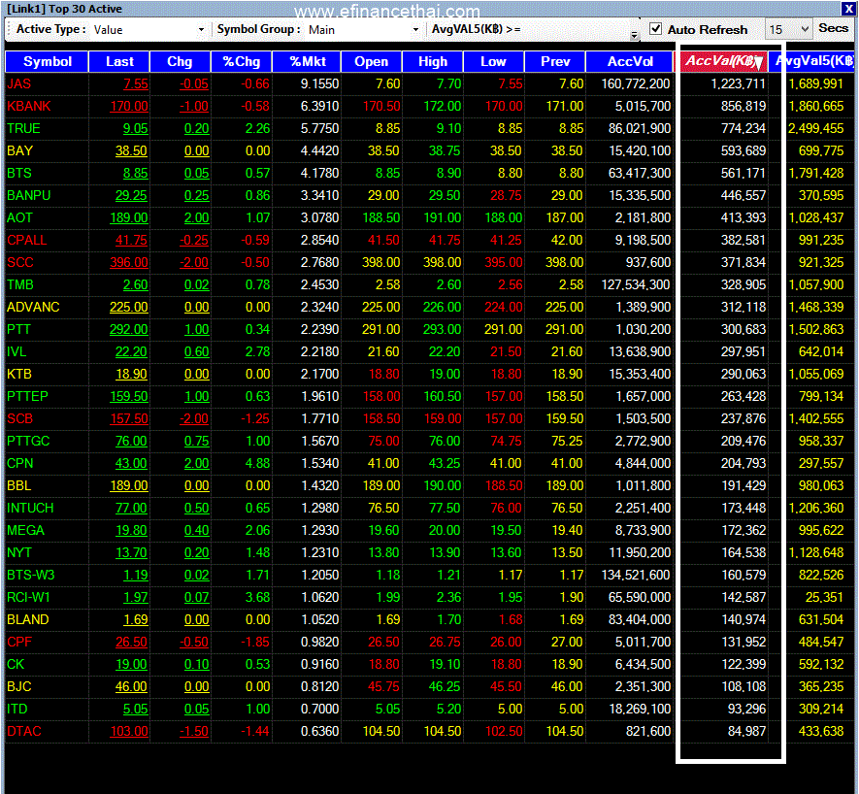Sort by the Symbol column header
This screenshot has height=794, width=859.
click(x=48, y=61)
